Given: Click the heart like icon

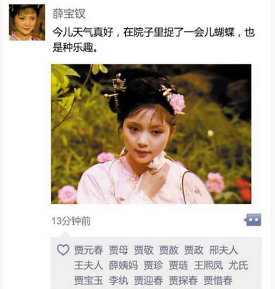Looking at the screenshot, I should coord(63,250).
